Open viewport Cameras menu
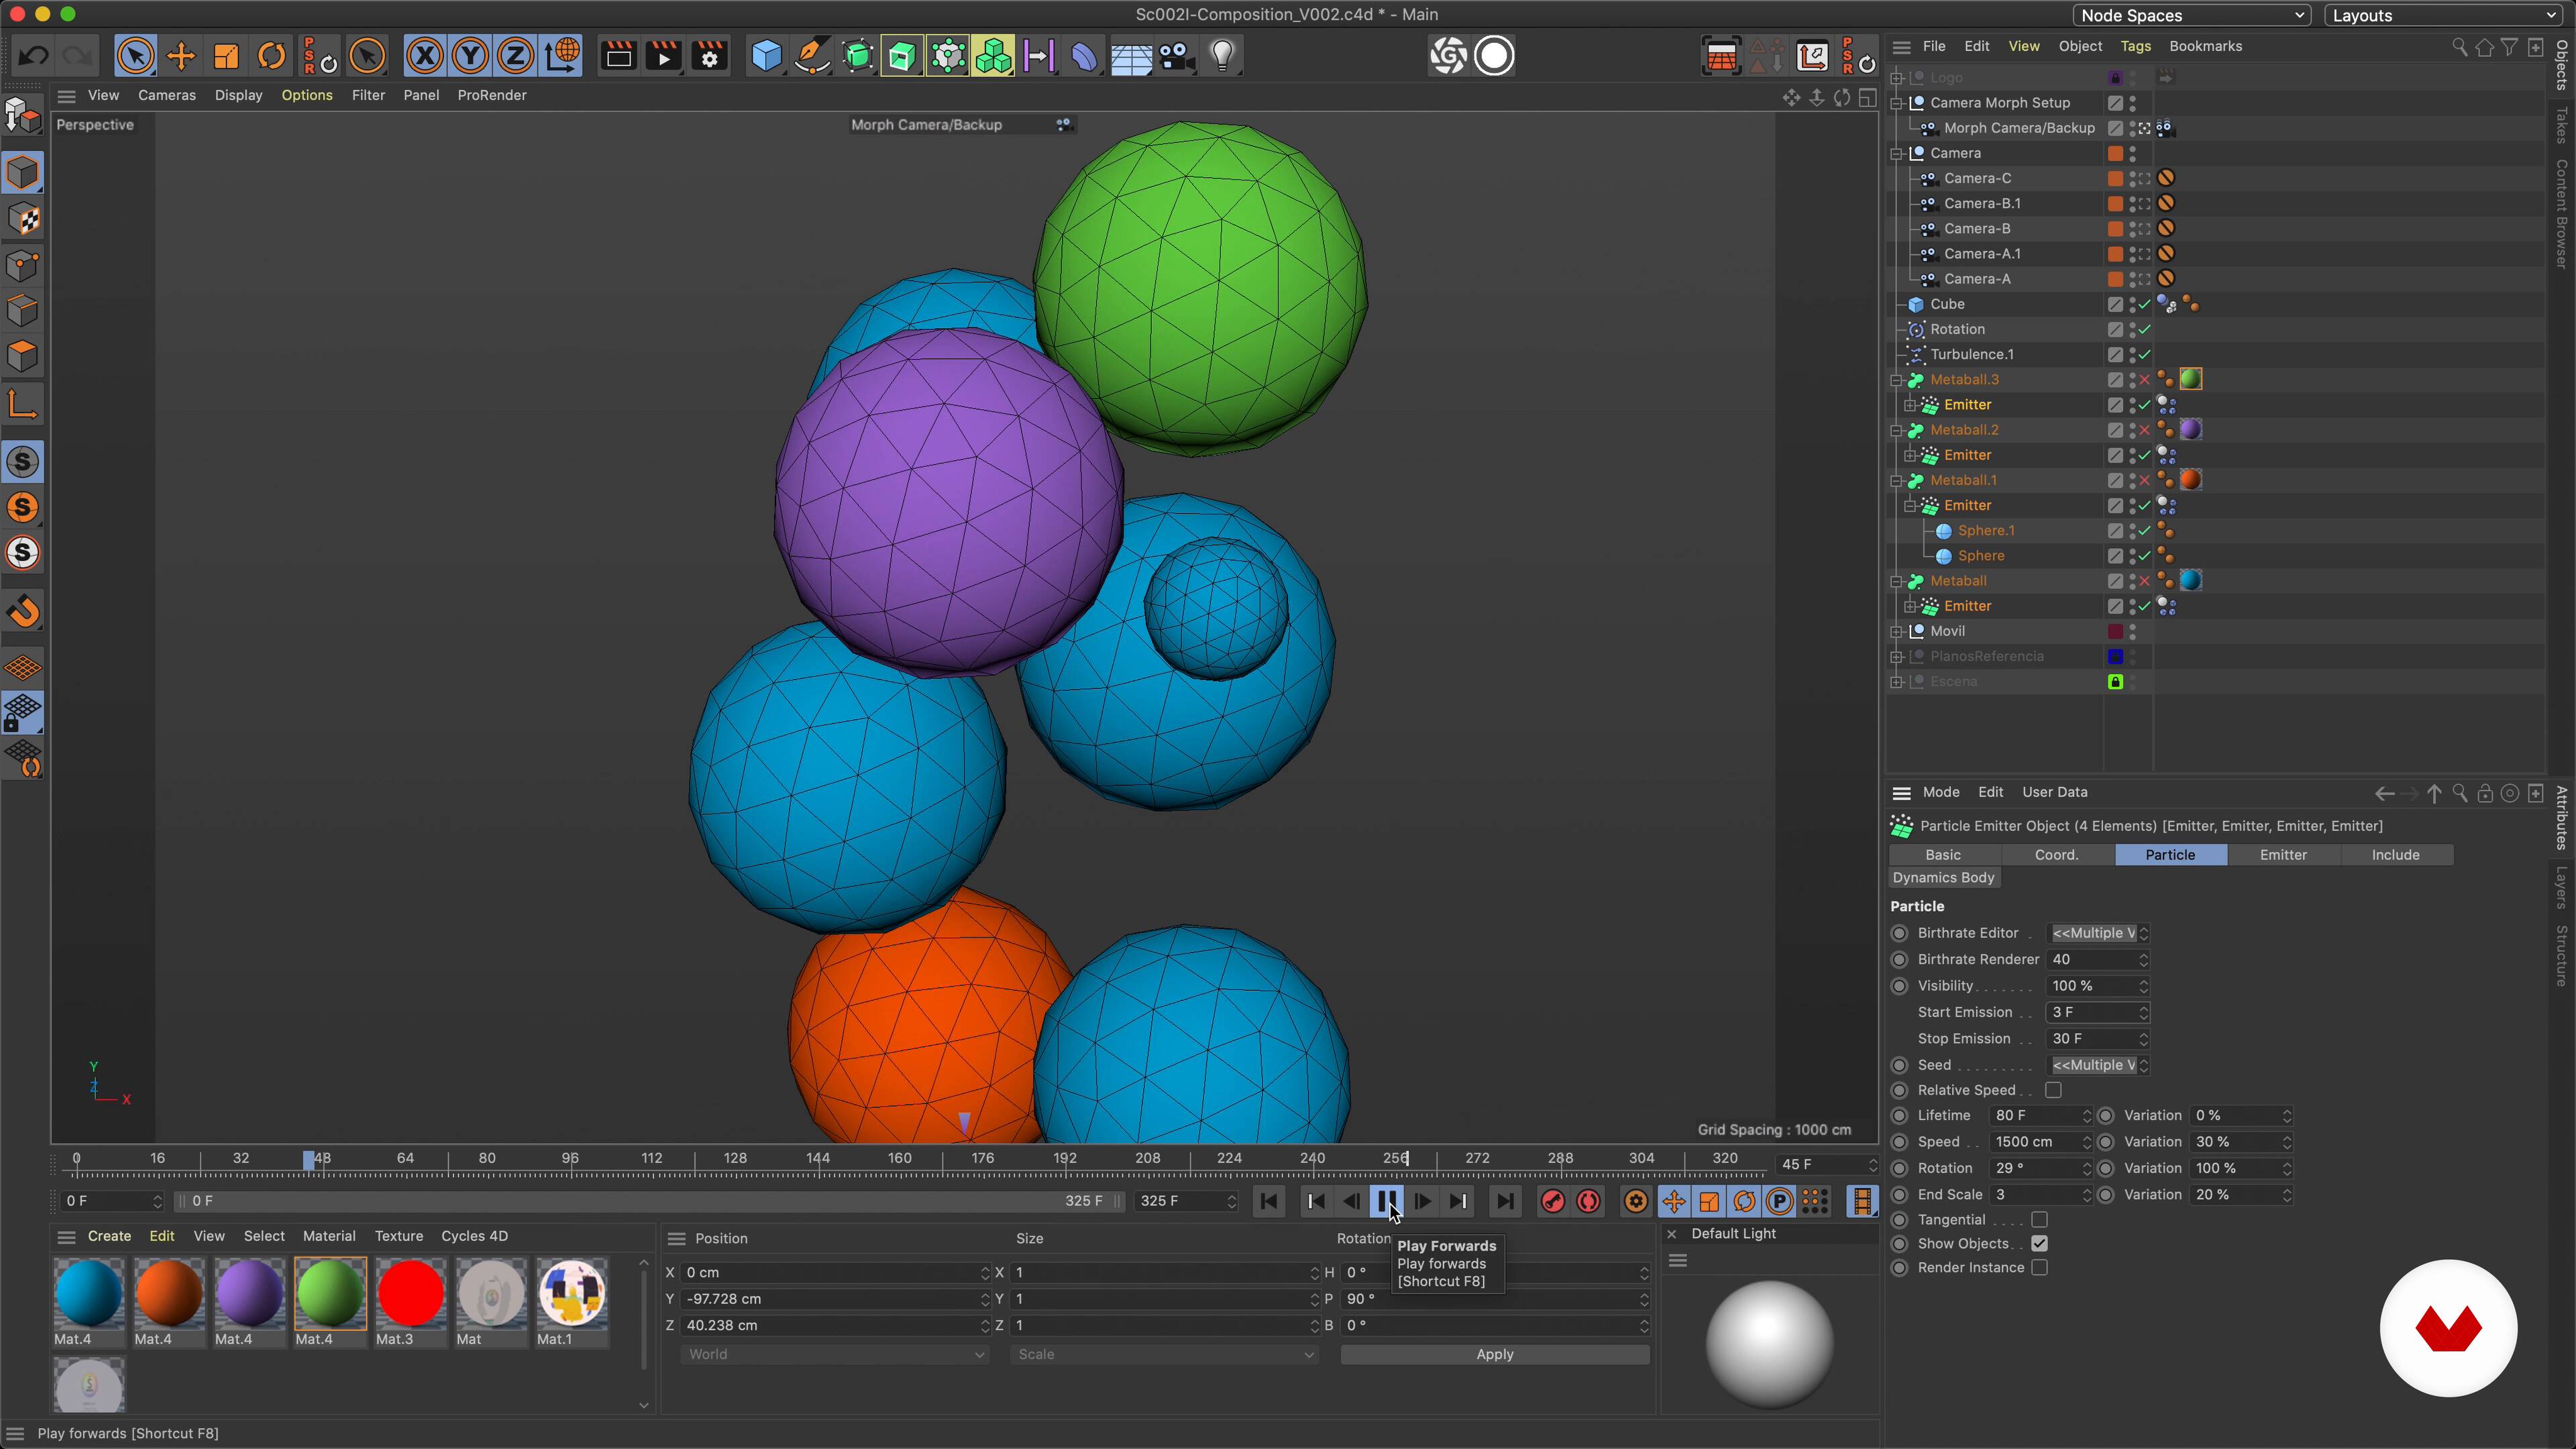The height and width of the screenshot is (1449, 2576). tap(166, 95)
